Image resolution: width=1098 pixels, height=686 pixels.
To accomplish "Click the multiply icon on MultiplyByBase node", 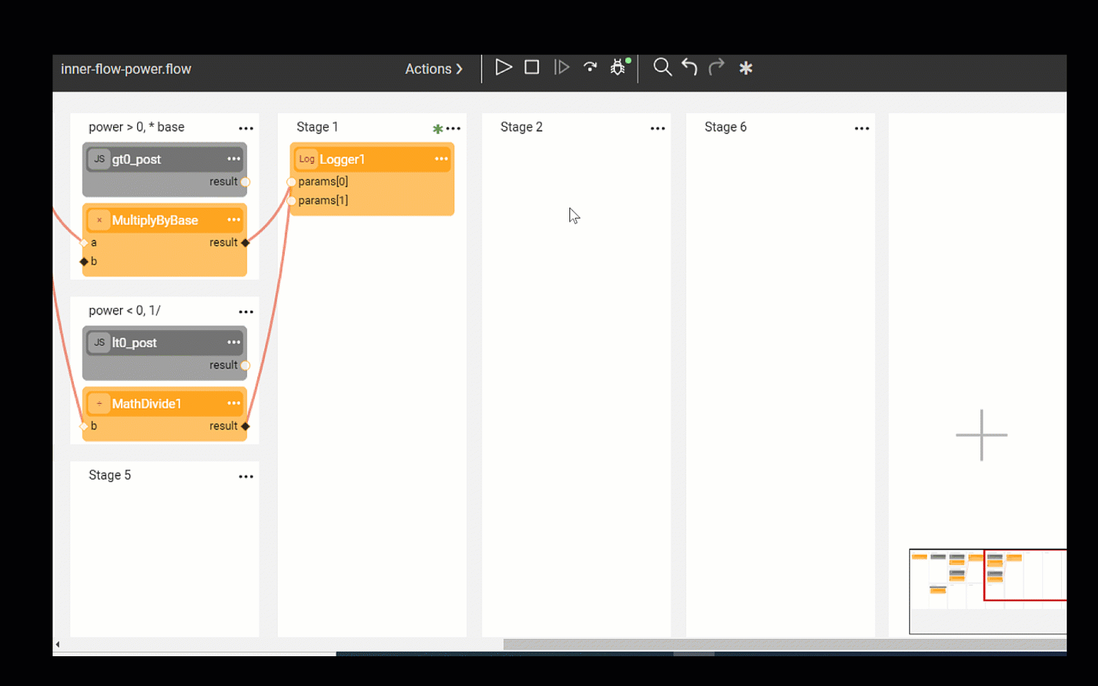I will (x=99, y=220).
